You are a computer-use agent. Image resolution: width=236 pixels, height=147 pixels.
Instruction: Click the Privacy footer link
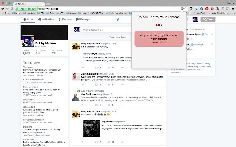[x=207, y=64]
